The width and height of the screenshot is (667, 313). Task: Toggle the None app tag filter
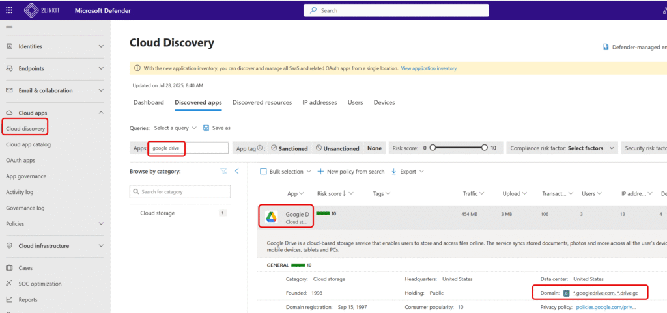coord(375,148)
